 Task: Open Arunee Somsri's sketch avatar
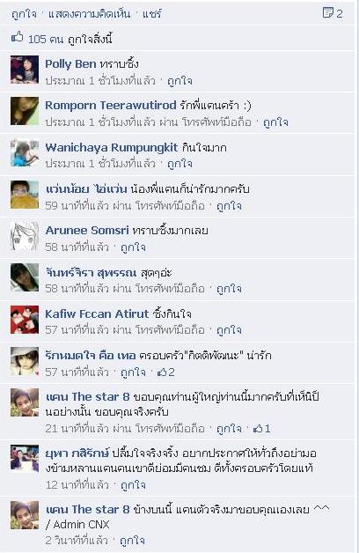tap(25, 236)
